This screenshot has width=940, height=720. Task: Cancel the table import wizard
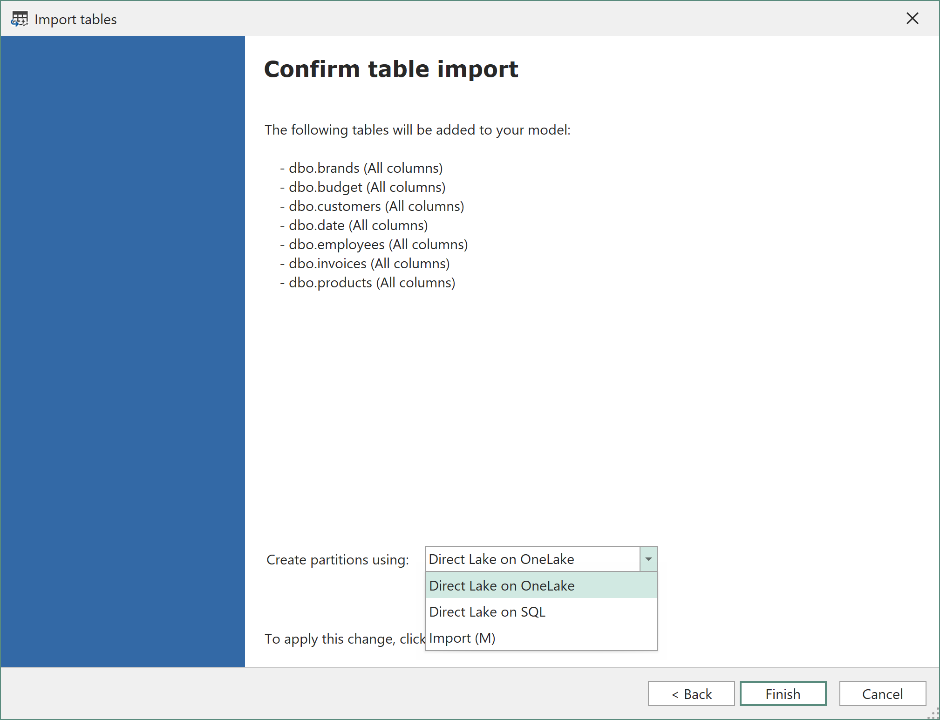pyautogui.click(x=882, y=693)
